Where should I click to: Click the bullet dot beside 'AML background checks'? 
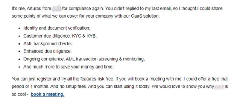click(19, 44)
